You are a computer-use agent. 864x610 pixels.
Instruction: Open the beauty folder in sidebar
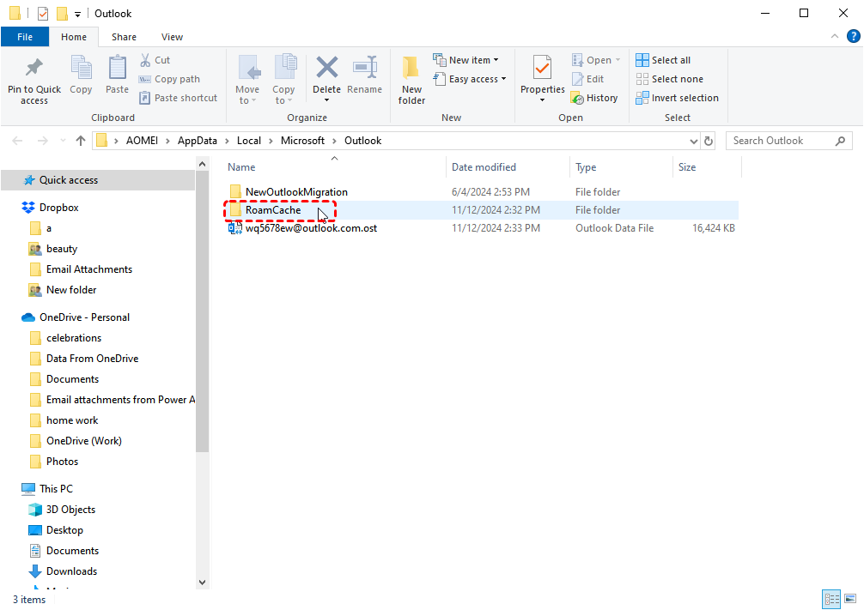point(62,249)
